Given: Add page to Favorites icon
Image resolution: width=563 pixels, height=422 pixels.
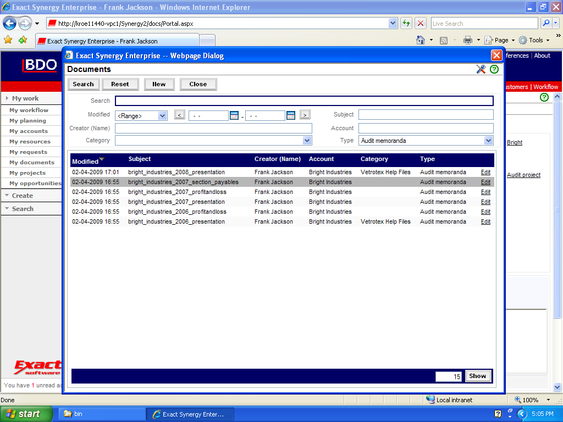Looking at the screenshot, I should pyautogui.click(x=23, y=40).
